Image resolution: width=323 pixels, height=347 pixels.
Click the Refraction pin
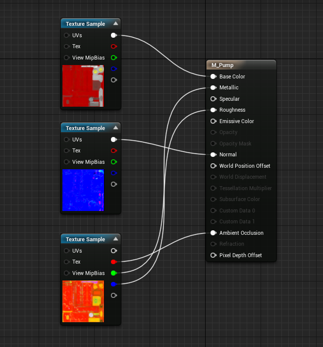214,244
